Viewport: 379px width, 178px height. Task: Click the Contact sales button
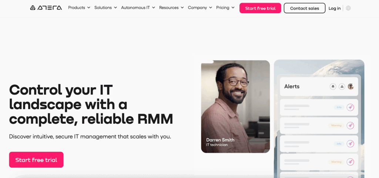pyautogui.click(x=305, y=8)
